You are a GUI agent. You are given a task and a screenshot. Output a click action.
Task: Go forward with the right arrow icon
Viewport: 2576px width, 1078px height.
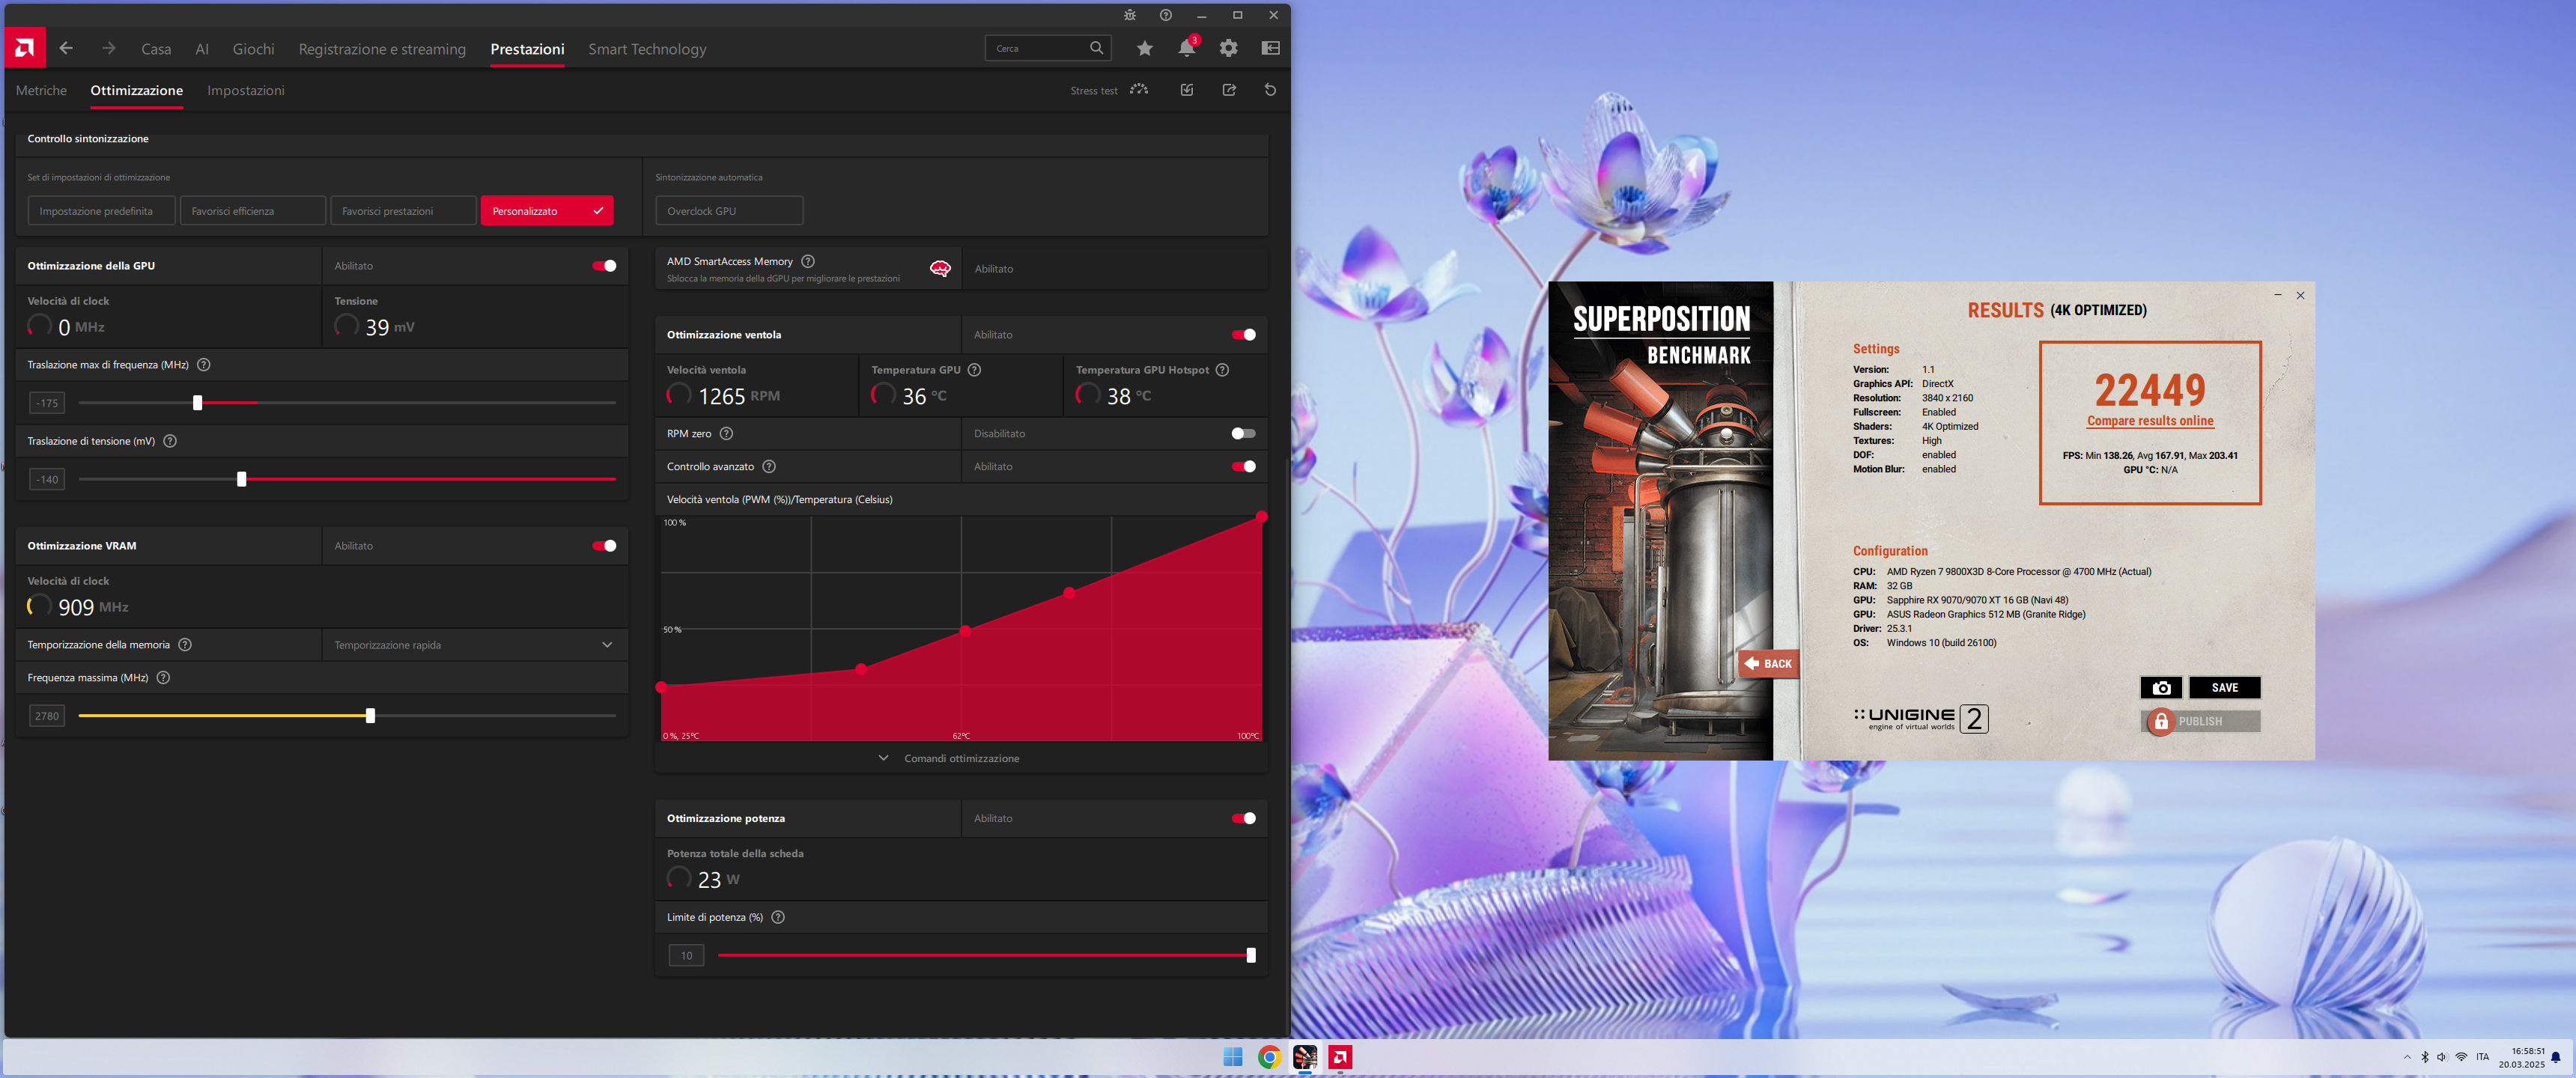[108, 48]
